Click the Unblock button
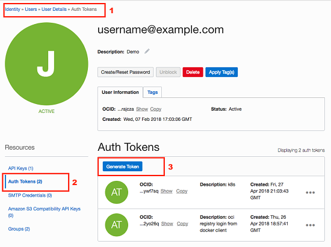 (x=168, y=72)
